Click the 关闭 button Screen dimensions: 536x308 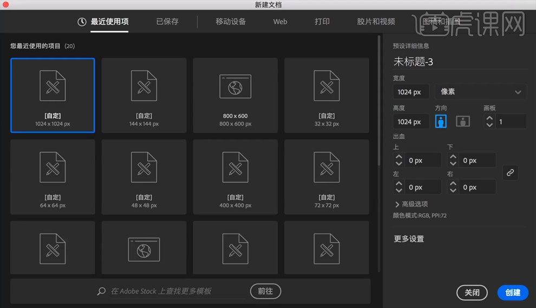click(x=472, y=292)
